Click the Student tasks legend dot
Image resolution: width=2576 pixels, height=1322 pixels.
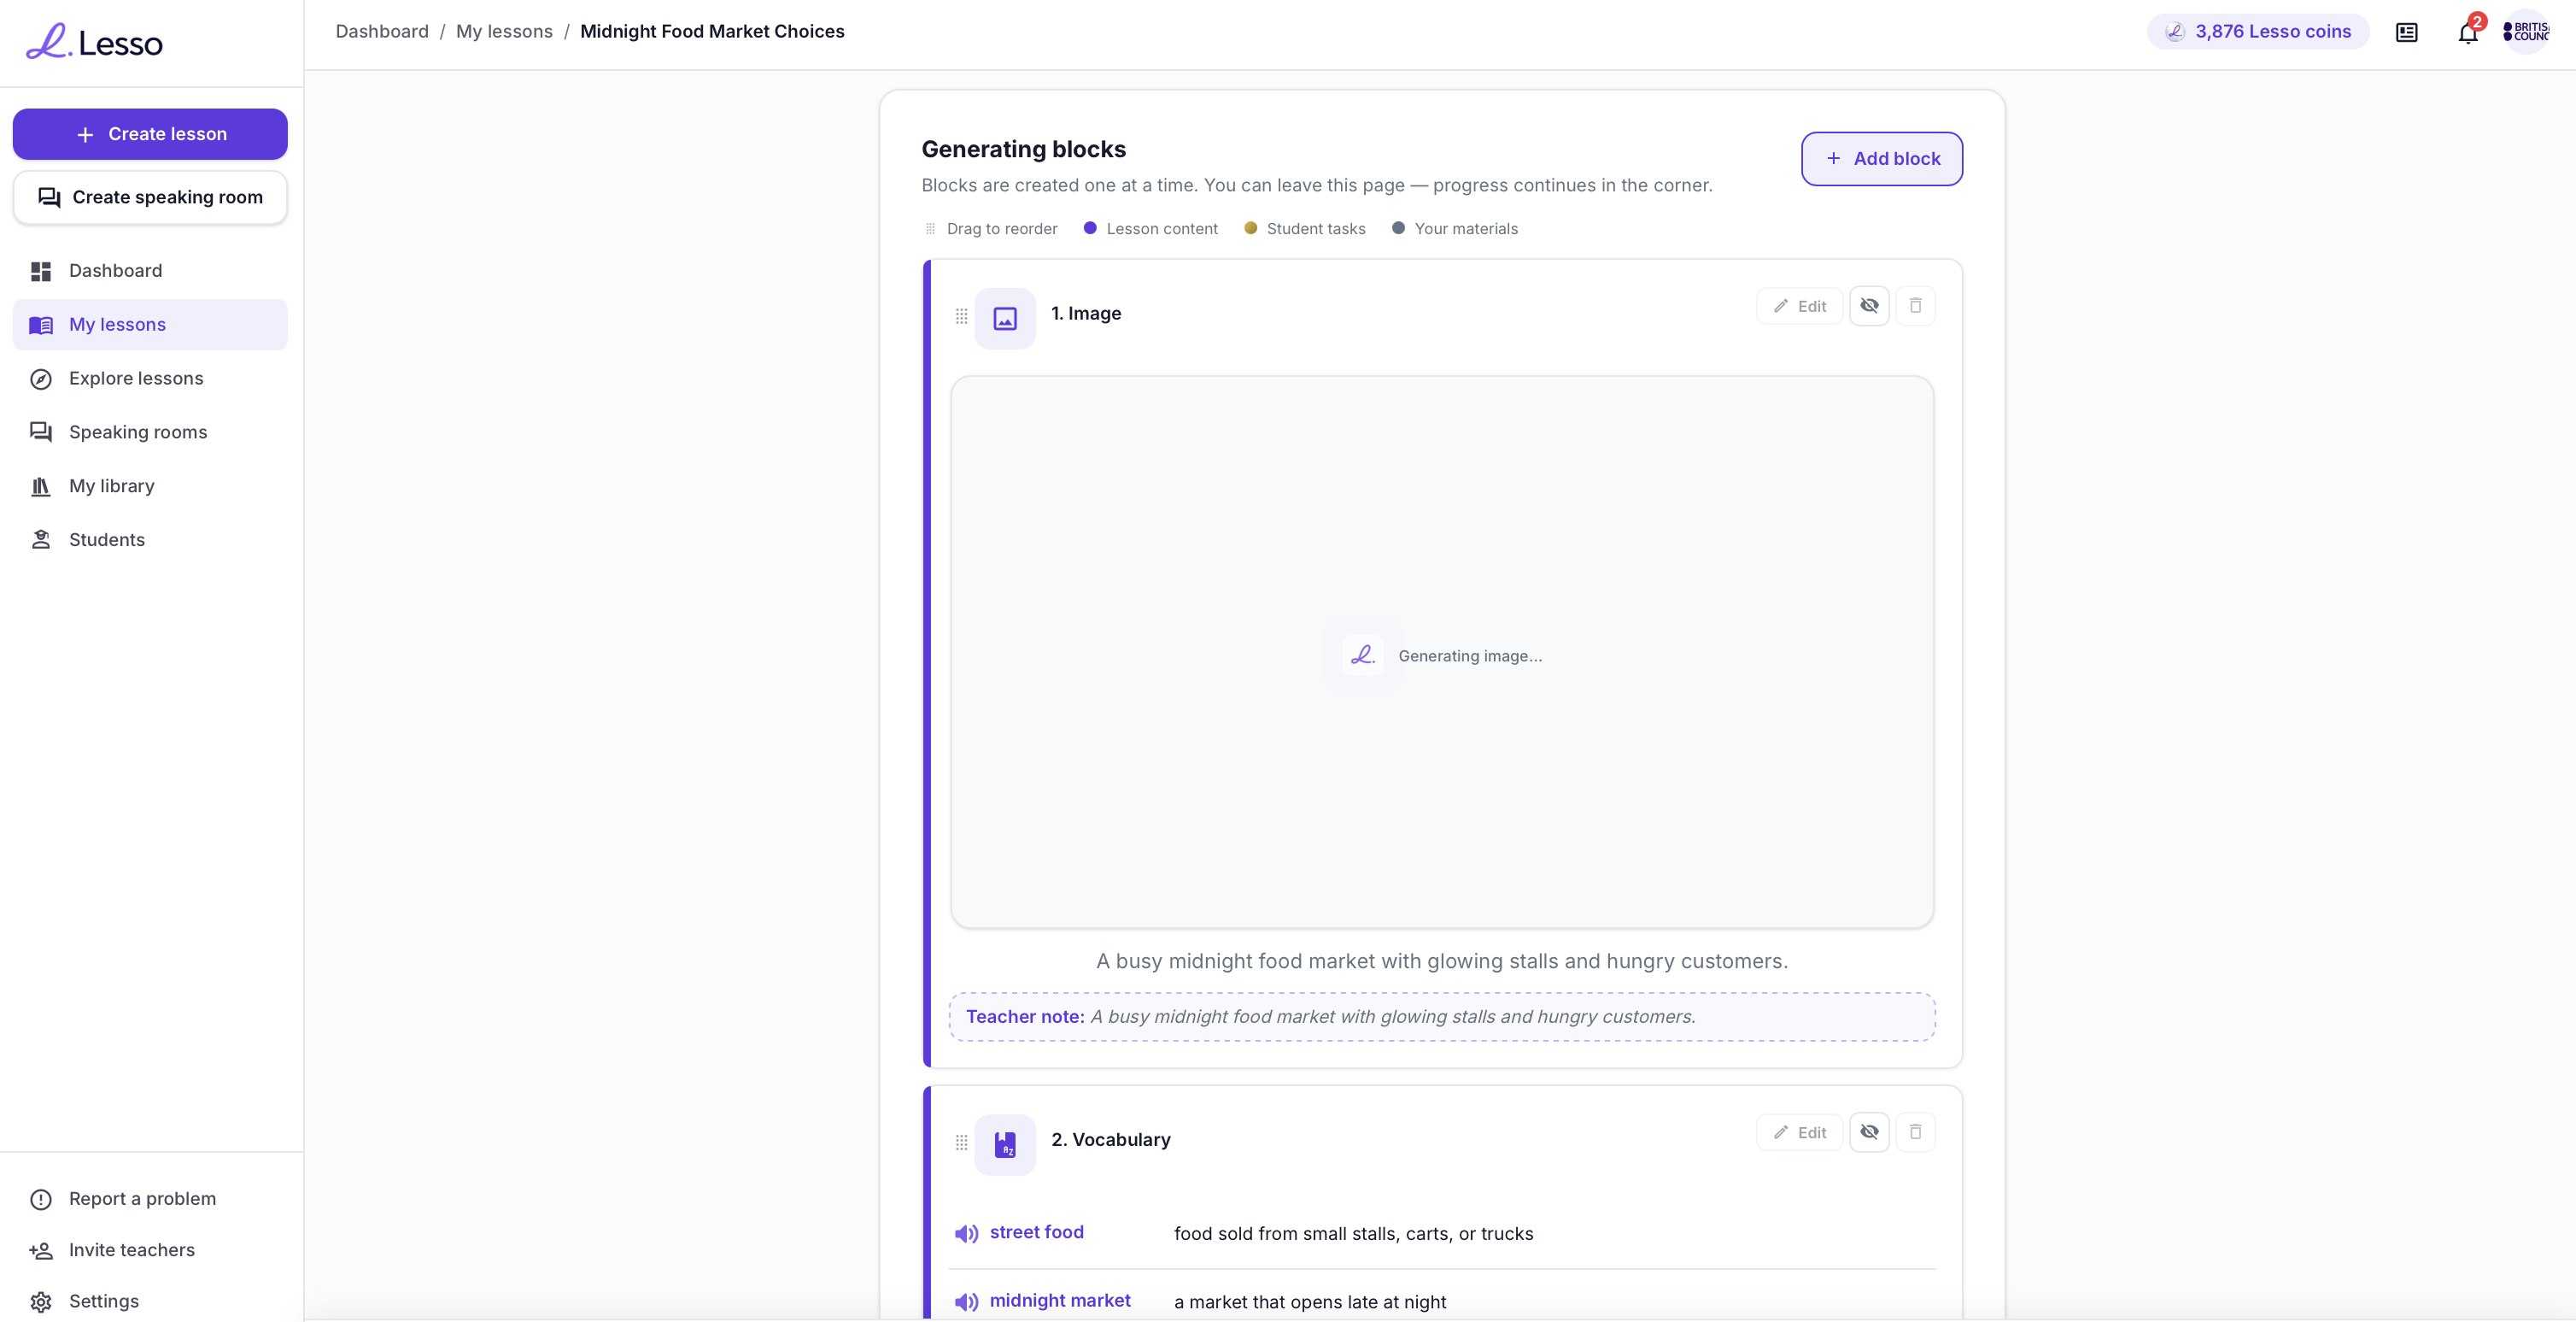point(1250,228)
